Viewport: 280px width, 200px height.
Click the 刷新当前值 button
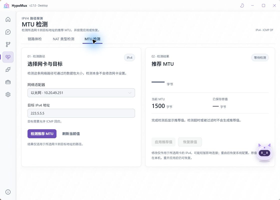(x=71, y=134)
